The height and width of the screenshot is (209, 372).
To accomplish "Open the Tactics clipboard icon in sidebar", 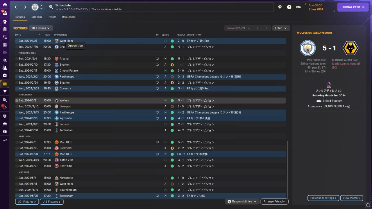I will 5,29.
